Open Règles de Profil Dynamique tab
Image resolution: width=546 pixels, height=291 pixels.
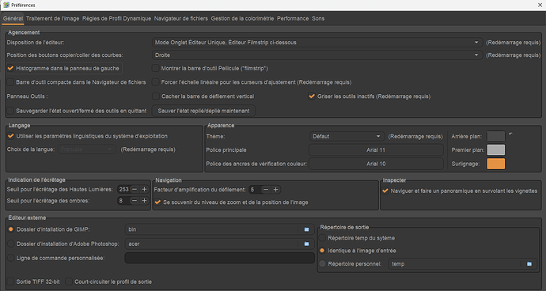pos(116,18)
